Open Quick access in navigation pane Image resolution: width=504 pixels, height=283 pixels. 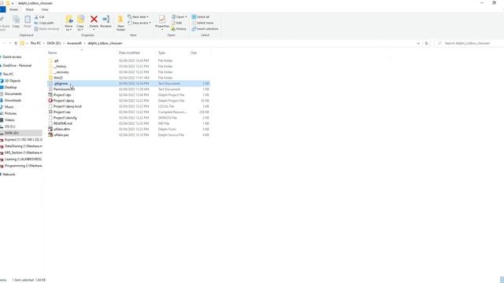[x=12, y=57]
